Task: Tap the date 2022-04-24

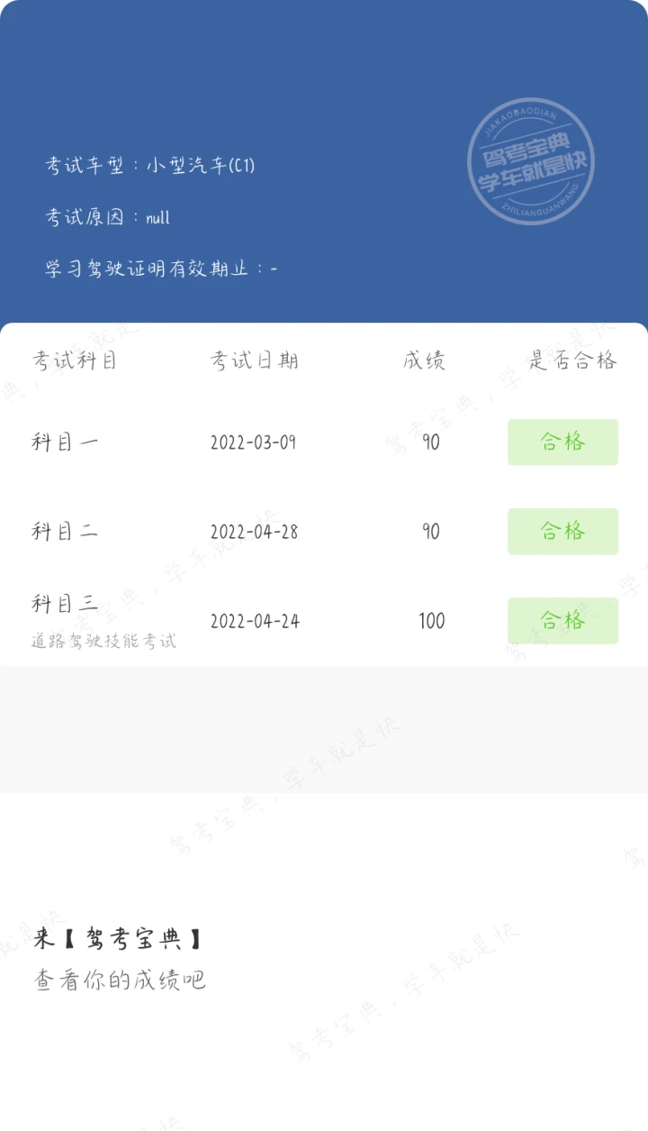Action: pyautogui.click(x=254, y=621)
